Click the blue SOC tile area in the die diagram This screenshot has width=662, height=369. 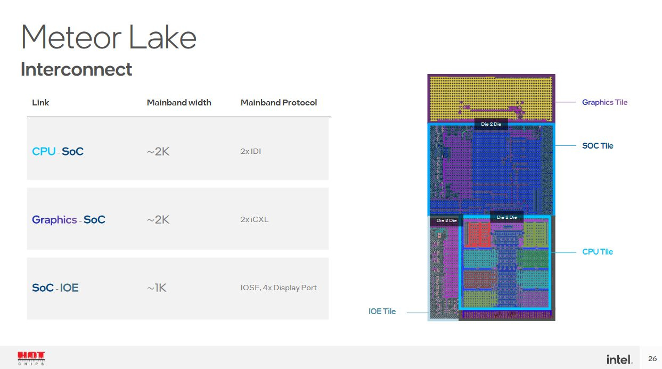[x=491, y=169]
